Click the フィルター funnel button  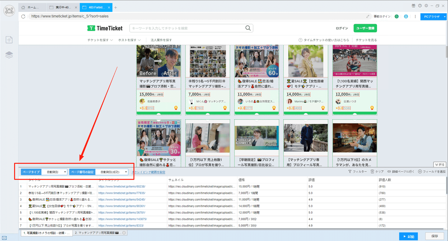click(357, 172)
